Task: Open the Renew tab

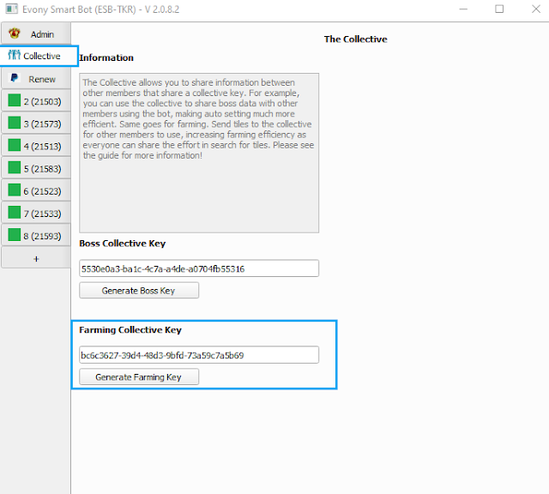Action: 36,78
